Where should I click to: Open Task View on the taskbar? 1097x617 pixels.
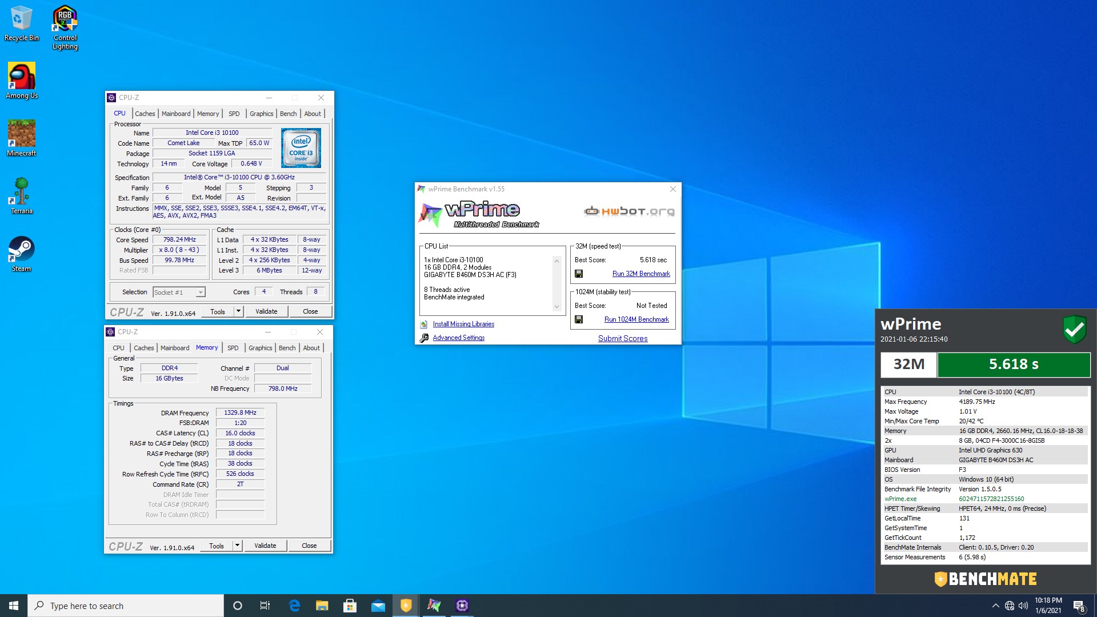click(265, 606)
